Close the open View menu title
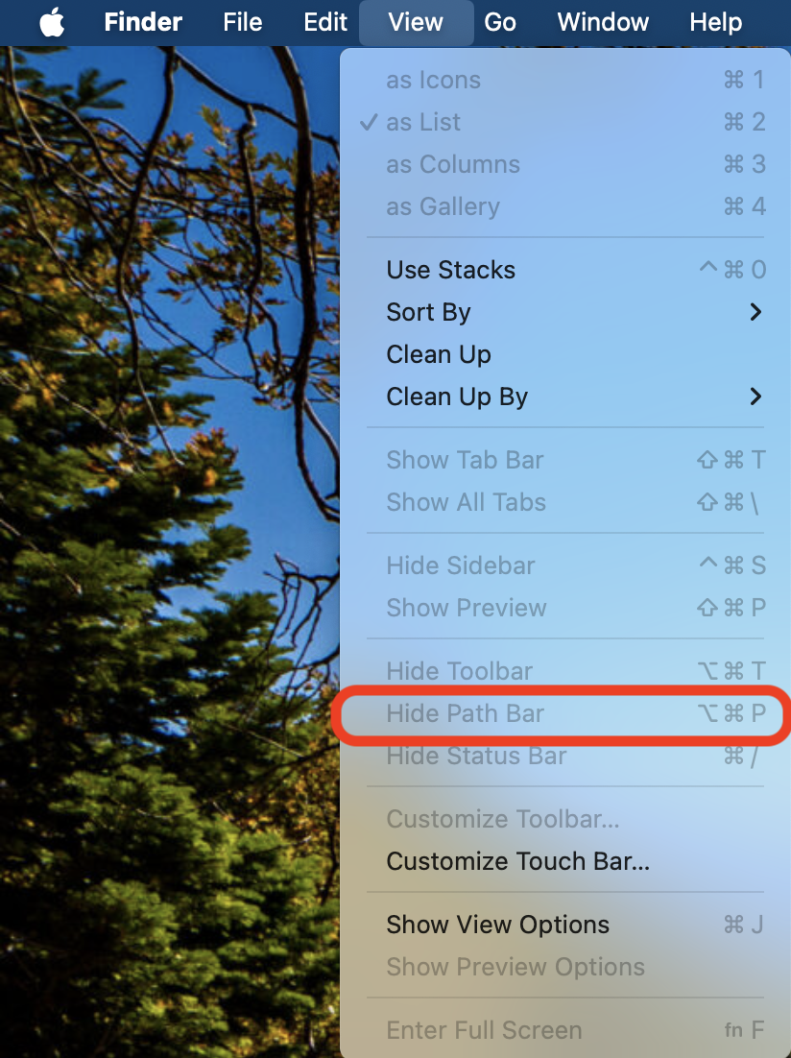791x1058 pixels. pos(416,22)
